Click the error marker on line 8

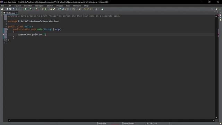click(3, 34)
